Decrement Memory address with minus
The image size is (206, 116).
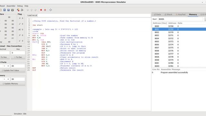(x=4, y=79)
